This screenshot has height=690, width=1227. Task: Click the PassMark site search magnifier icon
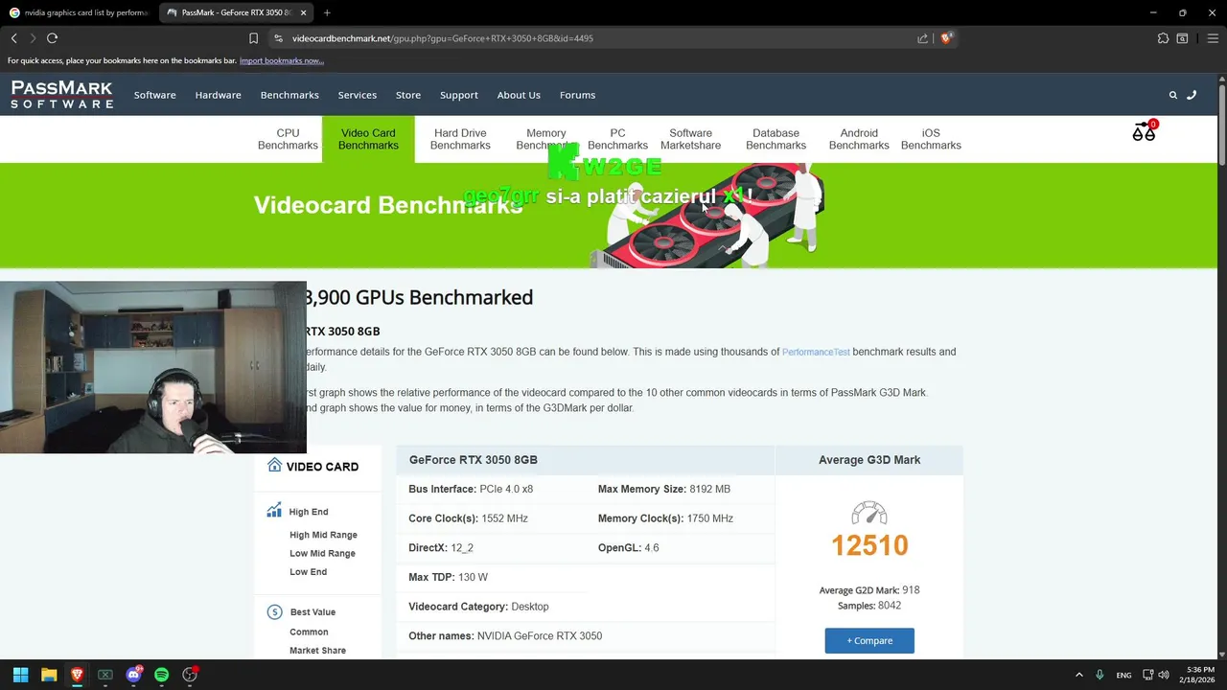tap(1172, 95)
